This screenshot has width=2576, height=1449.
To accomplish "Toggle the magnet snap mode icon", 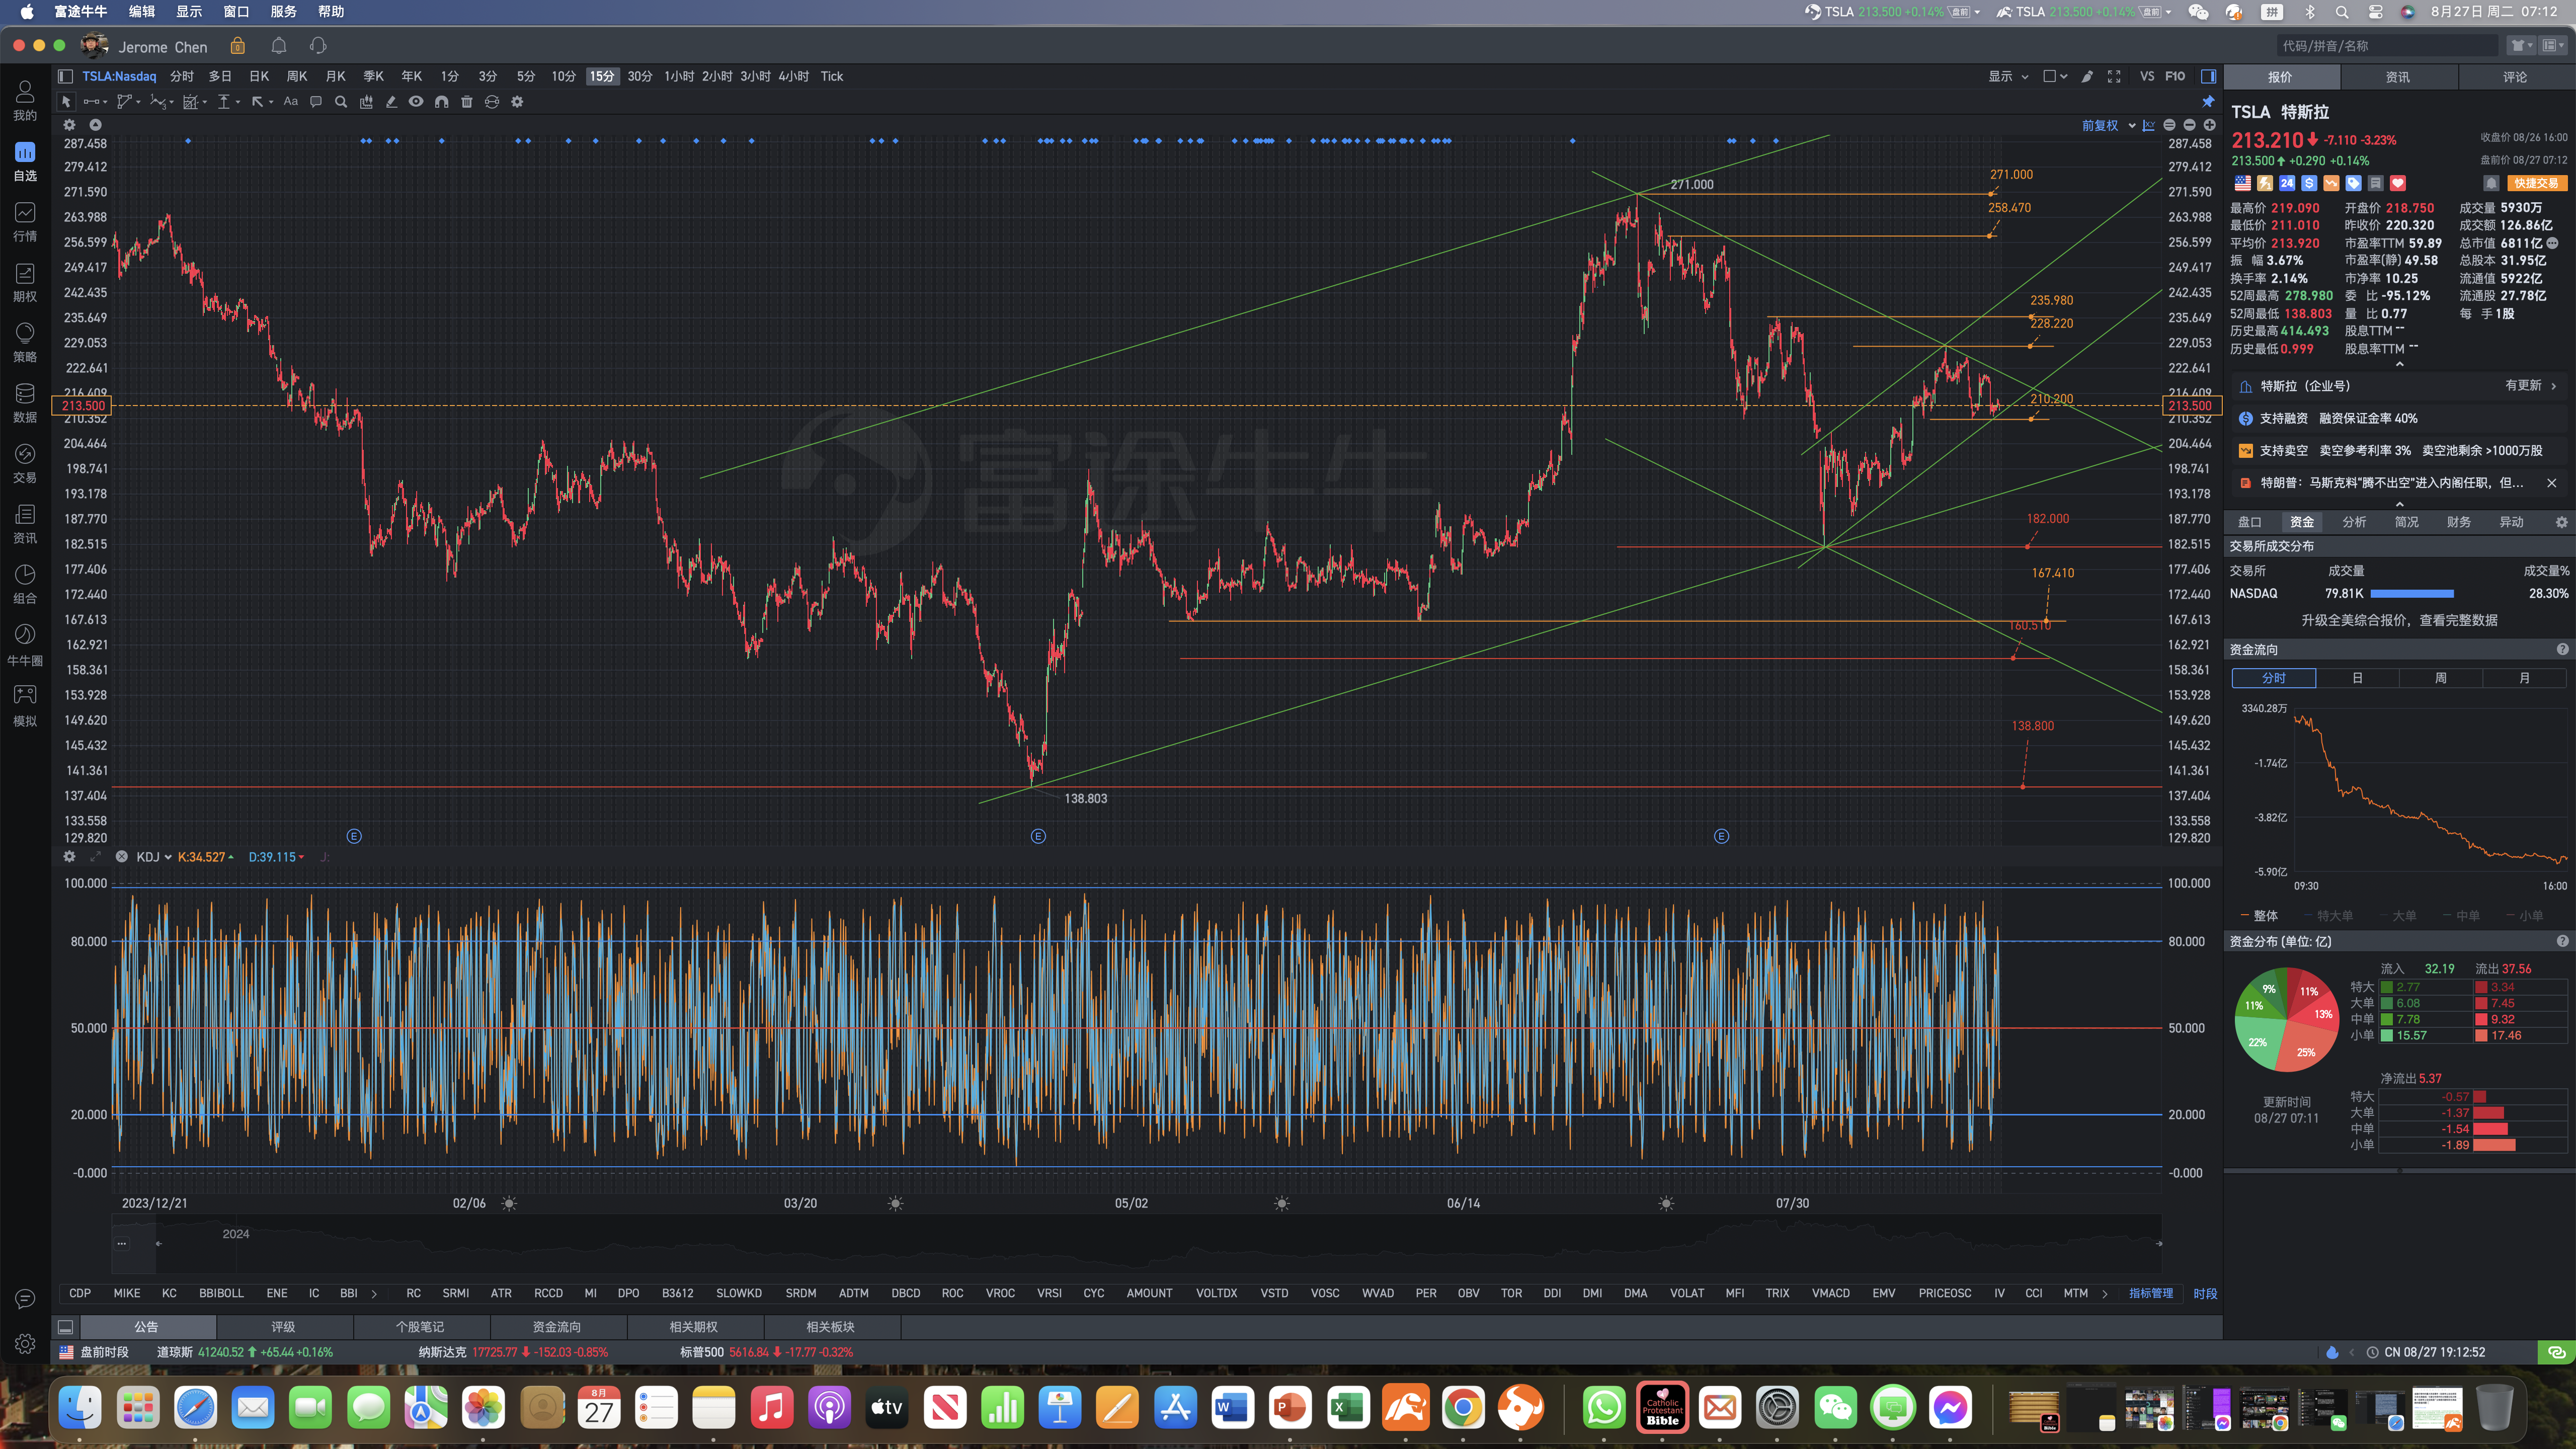I will (x=442, y=102).
